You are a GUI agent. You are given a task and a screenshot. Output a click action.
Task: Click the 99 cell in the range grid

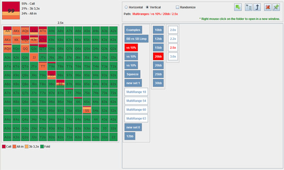click(52, 75)
